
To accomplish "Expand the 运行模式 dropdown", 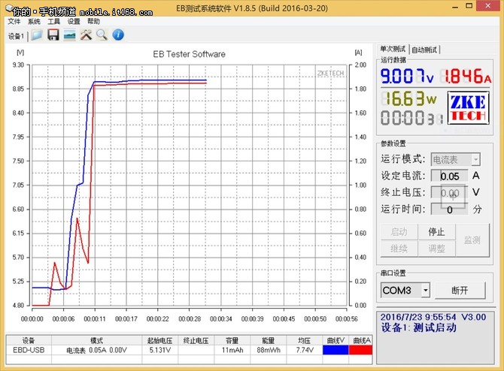I will (475, 159).
